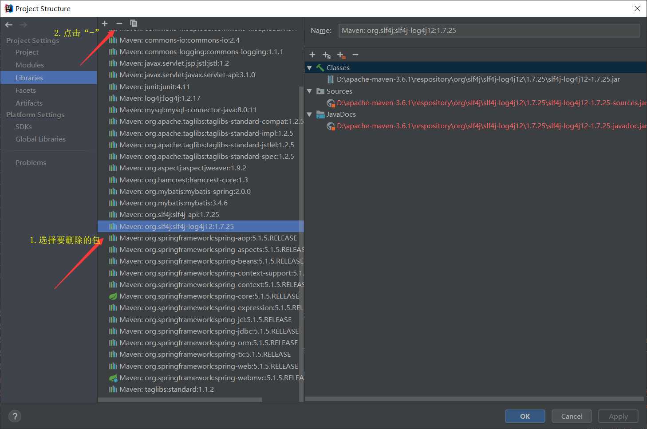This screenshot has height=429, width=647.
Task: Open Global Libraries section
Action: [40, 139]
